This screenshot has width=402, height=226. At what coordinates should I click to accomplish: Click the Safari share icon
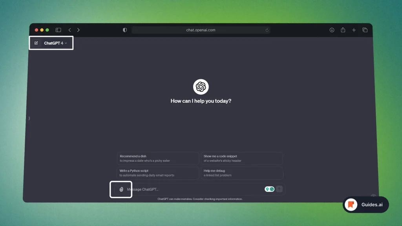point(343,30)
